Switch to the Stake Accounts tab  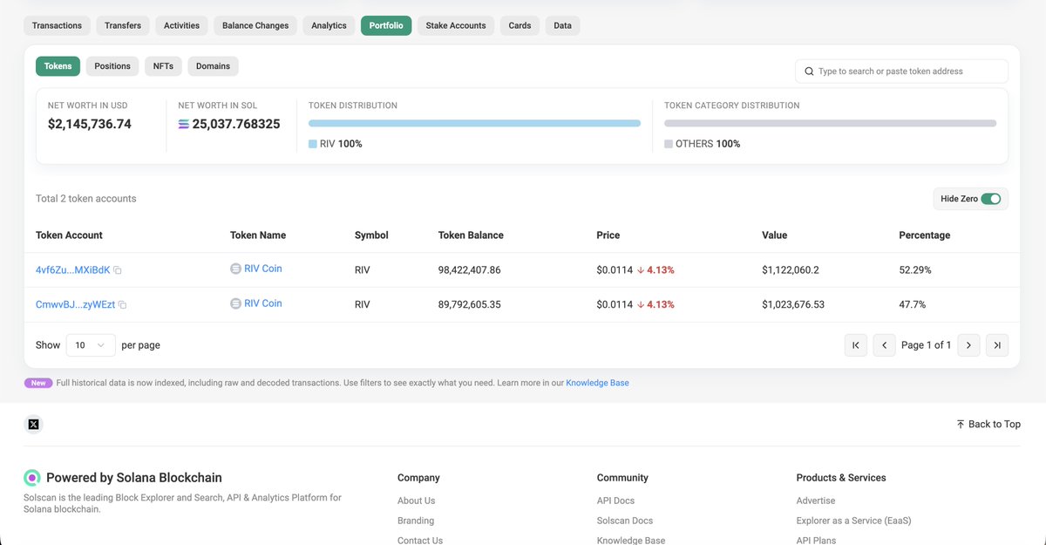click(456, 25)
